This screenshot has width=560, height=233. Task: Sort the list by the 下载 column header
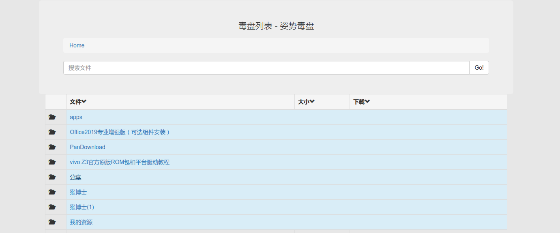tap(362, 102)
